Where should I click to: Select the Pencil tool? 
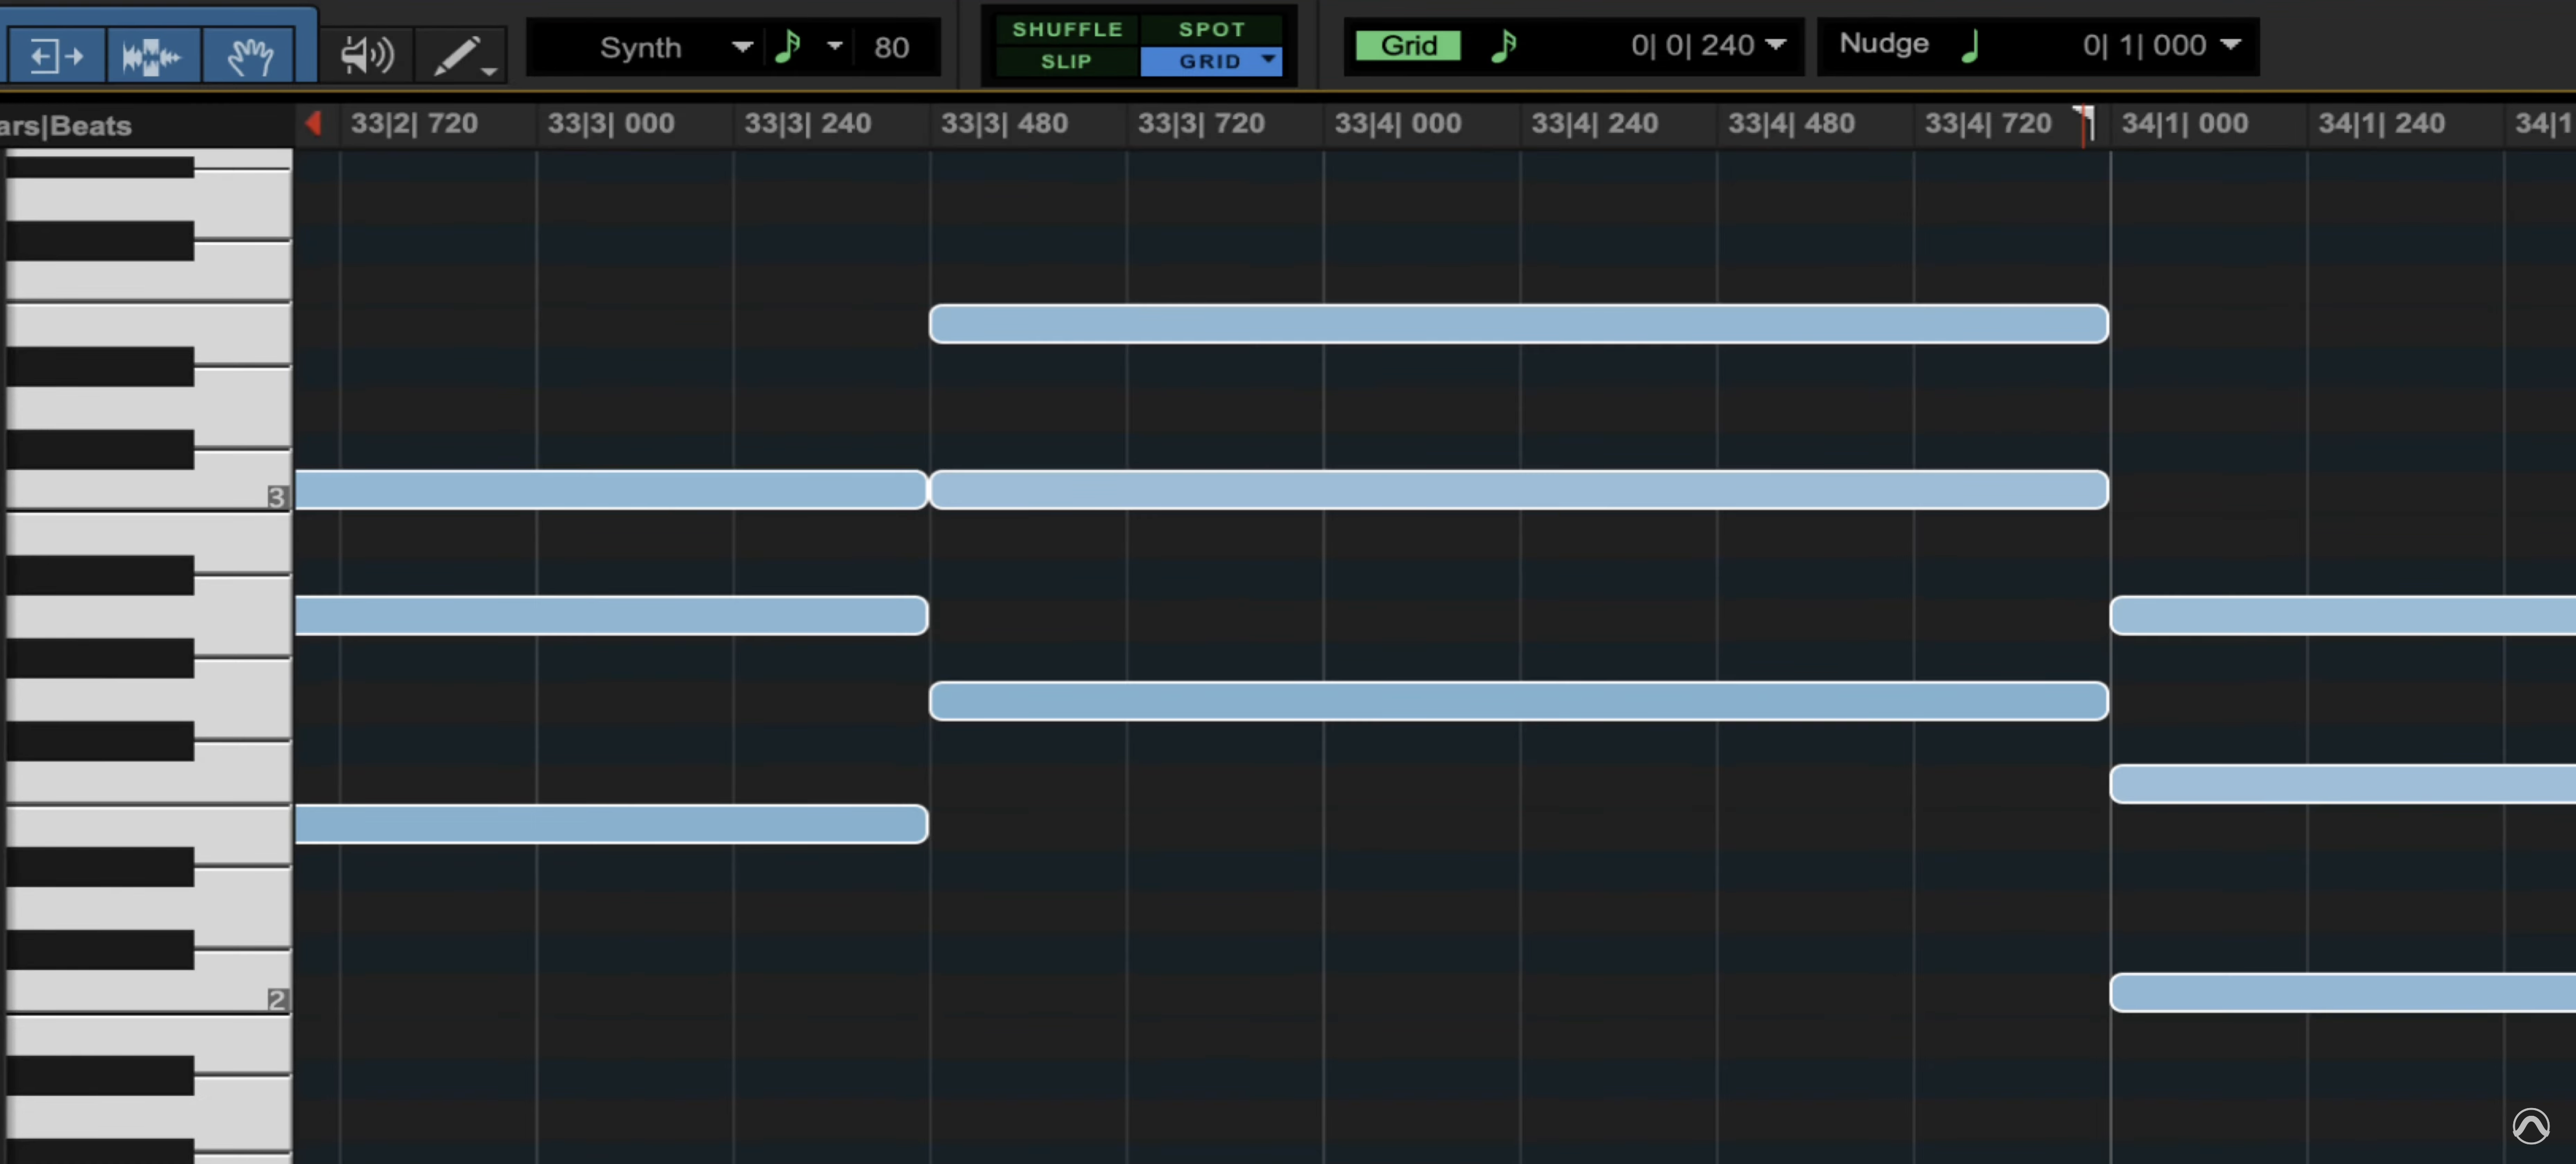coord(457,54)
